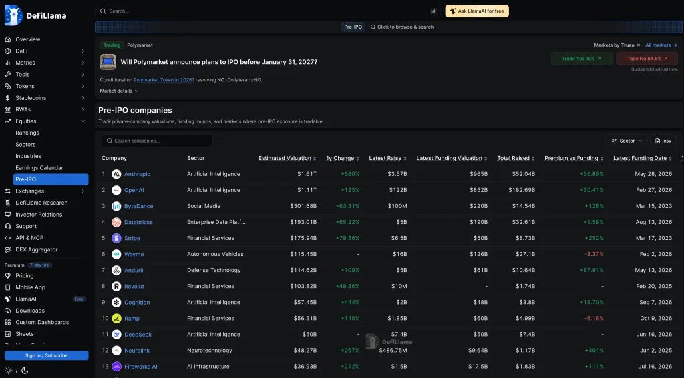Sort by 1y Change column
Screen dimensions: 684x378
[x=343, y=158]
